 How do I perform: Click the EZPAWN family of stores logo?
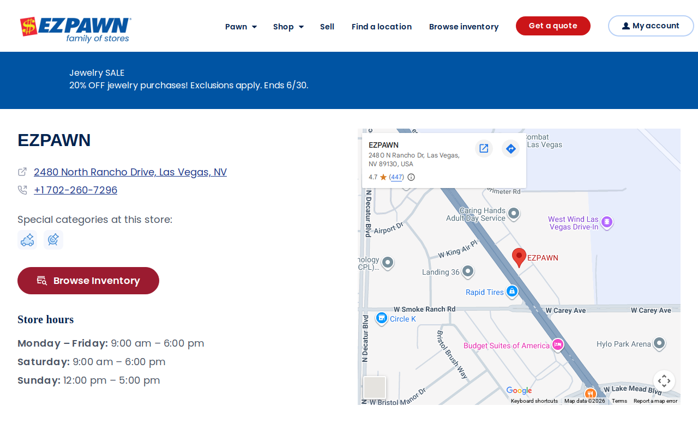point(76,30)
